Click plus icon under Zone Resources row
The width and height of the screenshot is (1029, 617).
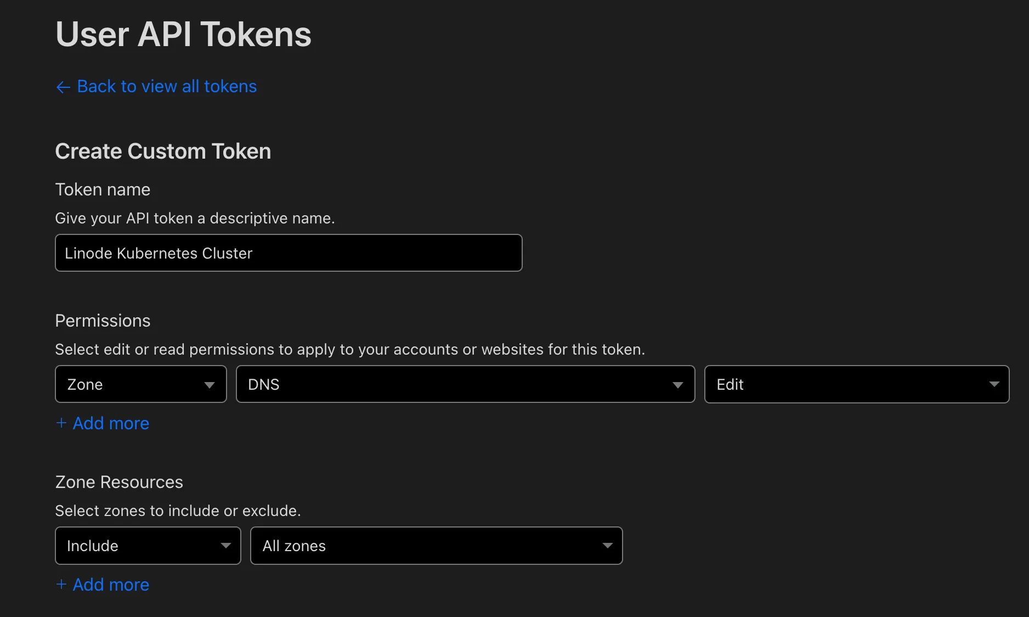[61, 584]
